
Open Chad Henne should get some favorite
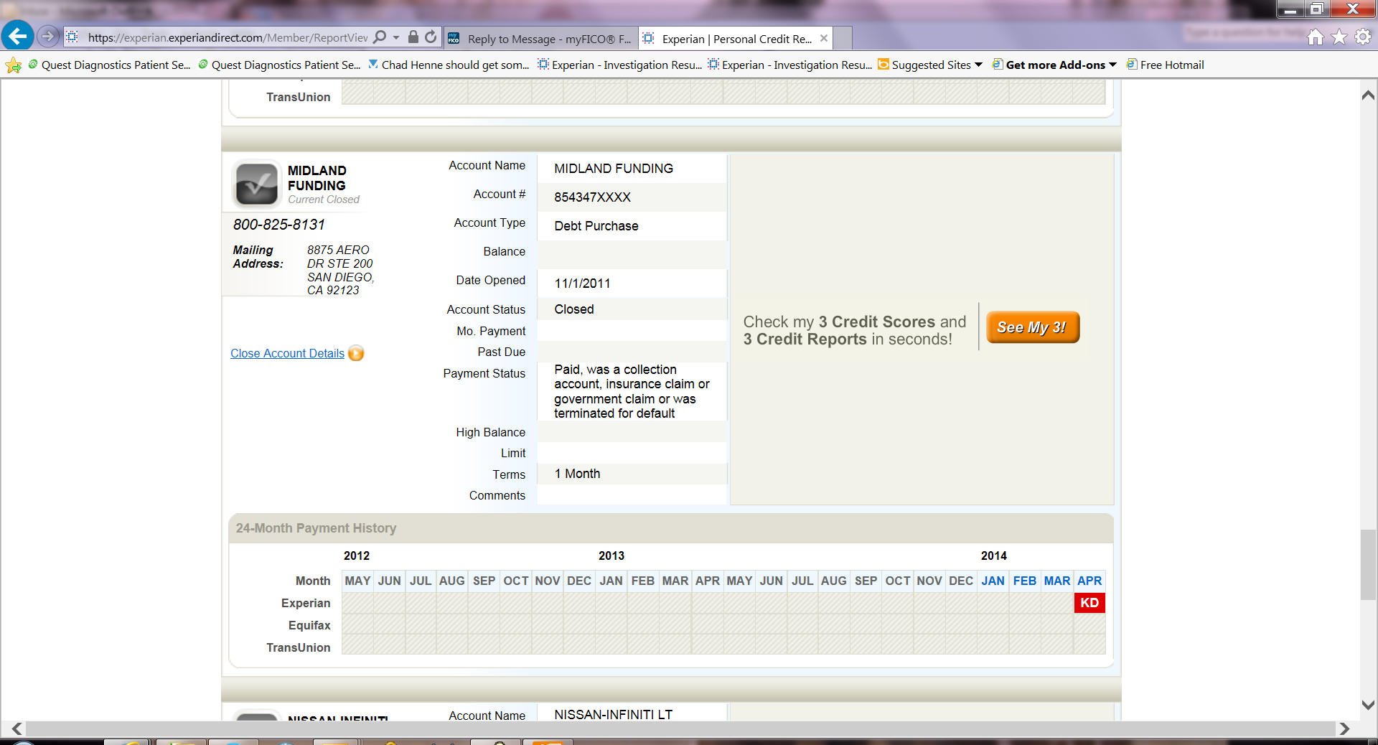coord(449,65)
